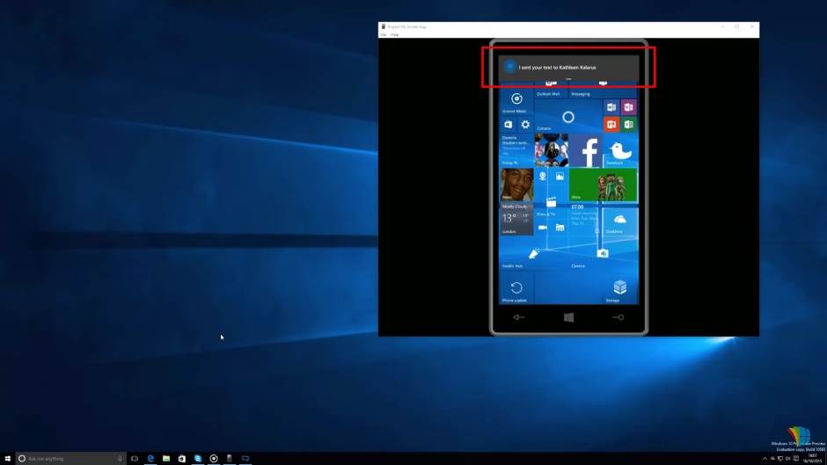827x465 pixels.
Task: Open the Settings gear tile on phone
Action: coord(525,125)
